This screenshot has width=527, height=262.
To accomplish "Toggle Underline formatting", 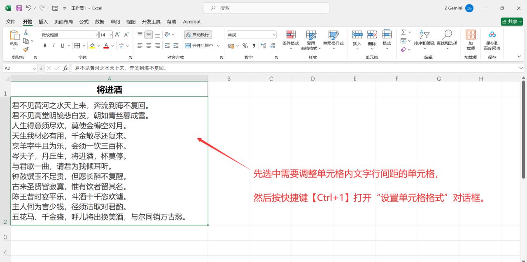I will tap(63, 46).
